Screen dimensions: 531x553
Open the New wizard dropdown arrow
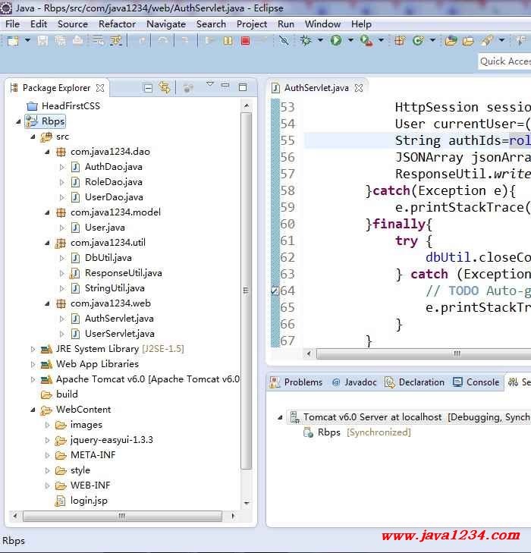(x=27, y=40)
